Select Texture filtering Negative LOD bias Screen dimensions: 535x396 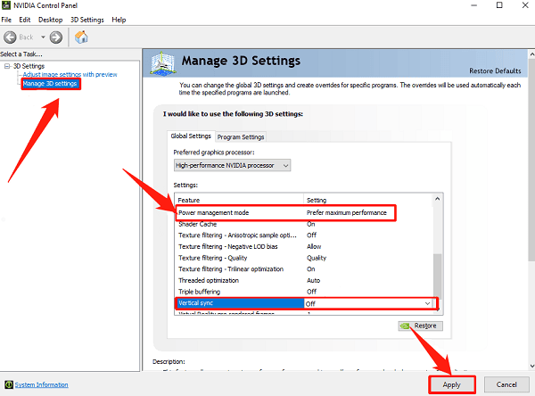(304, 246)
